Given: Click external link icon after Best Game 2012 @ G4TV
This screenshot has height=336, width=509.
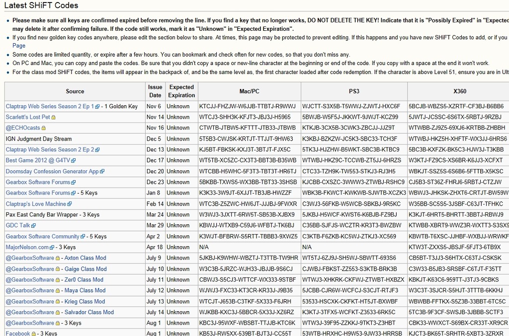Looking at the screenshot, I should [74, 160].
